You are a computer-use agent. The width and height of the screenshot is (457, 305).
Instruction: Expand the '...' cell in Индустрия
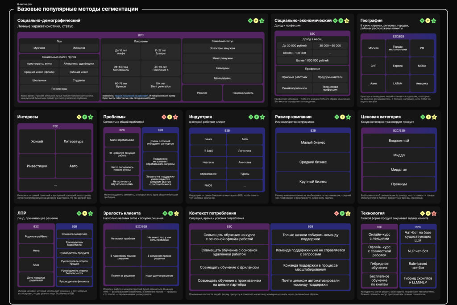tap(245, 185)
